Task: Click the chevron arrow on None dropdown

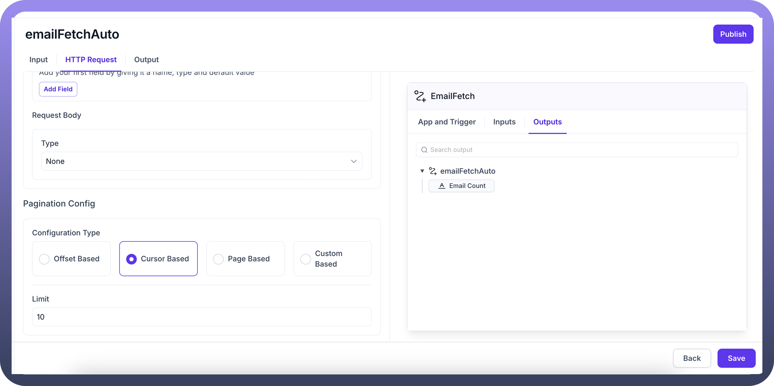Action: coord(354,161)
